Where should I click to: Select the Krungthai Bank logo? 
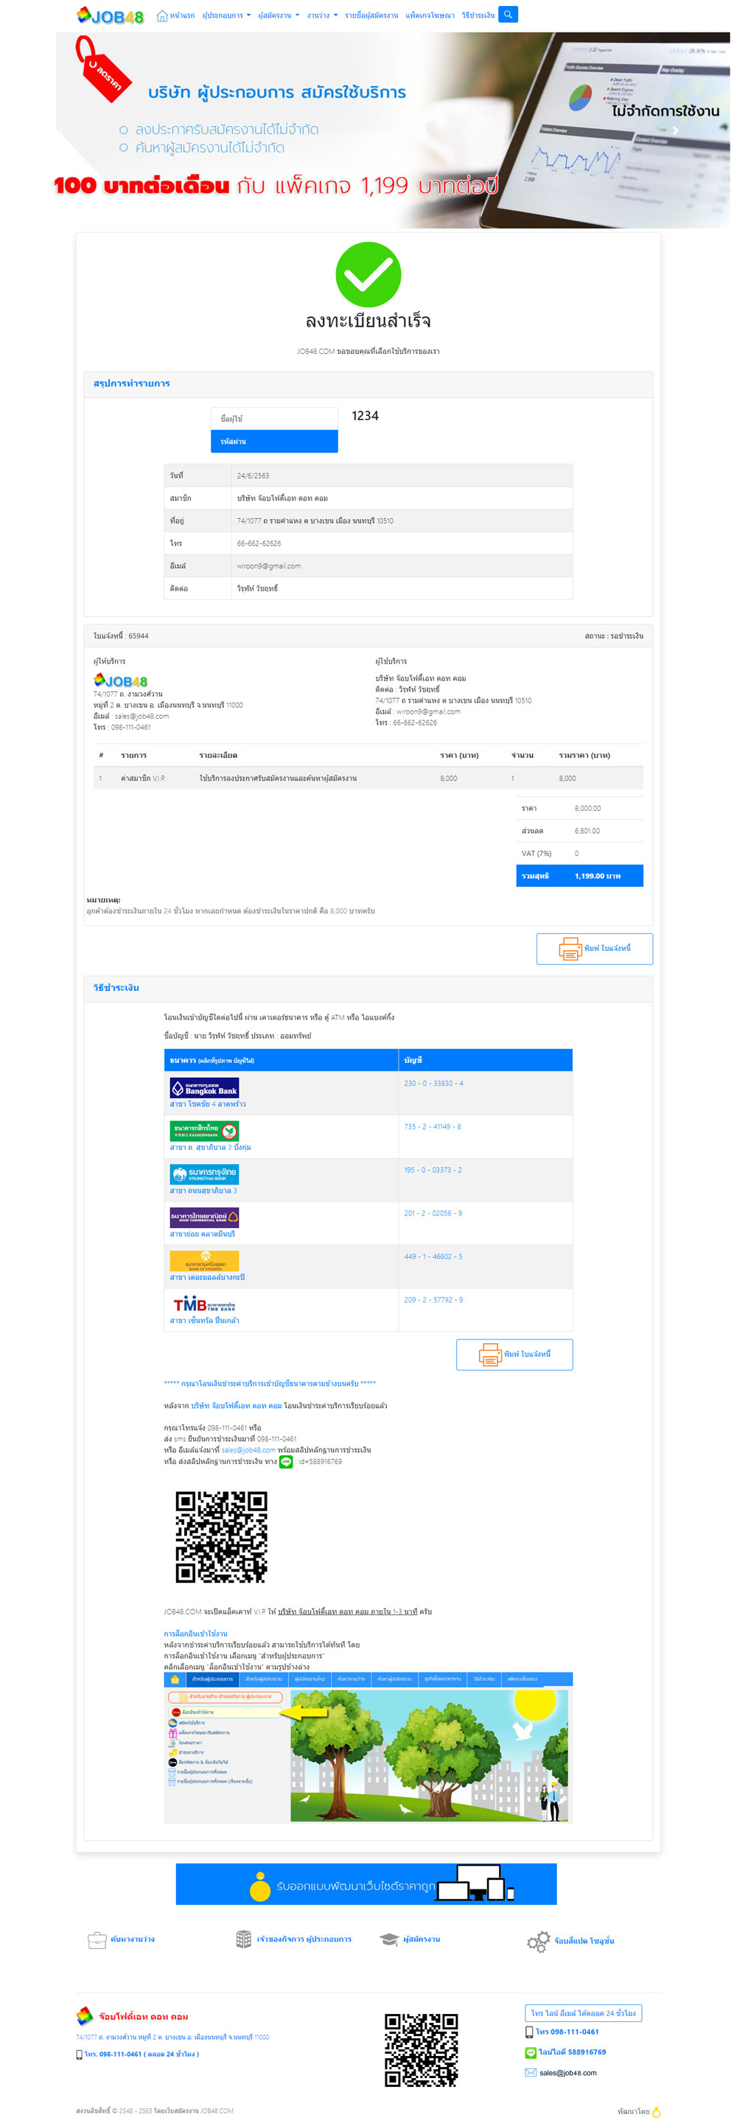coord(204,1174)
